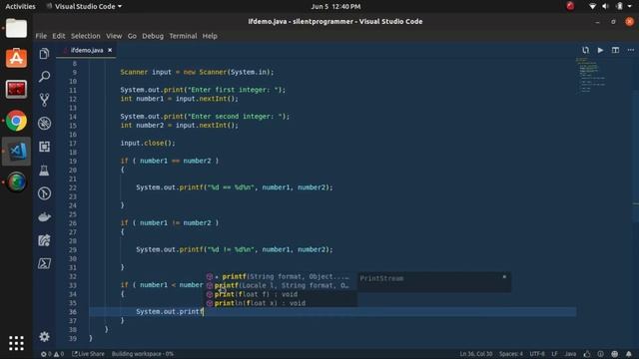Open the Extensions view in activity bar
Viewport: 639px width, 359px height.
tap(44, 147)
